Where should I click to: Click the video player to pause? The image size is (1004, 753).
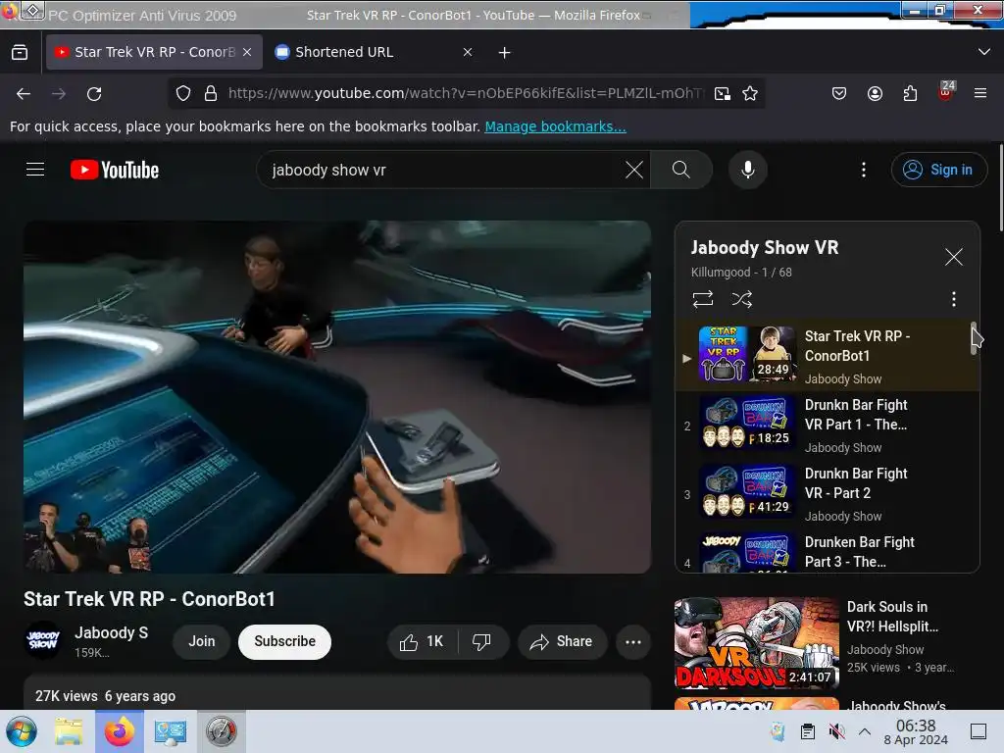coord(337,397)
